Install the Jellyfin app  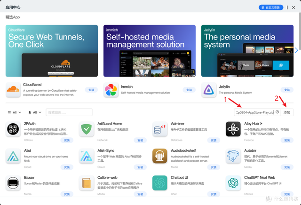[287, 90]
